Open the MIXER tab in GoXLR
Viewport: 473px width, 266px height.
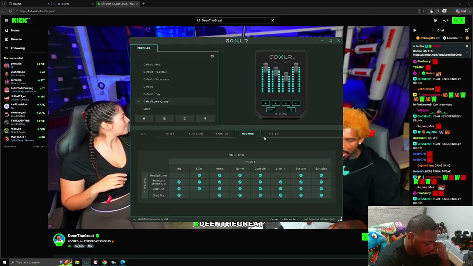pos(170,134)
